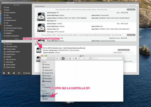Image resolution: width=151 pixels, height=107 pixels.
Task: Select AirDrop in Finder sidebar
Action: [x=48, y=65]
